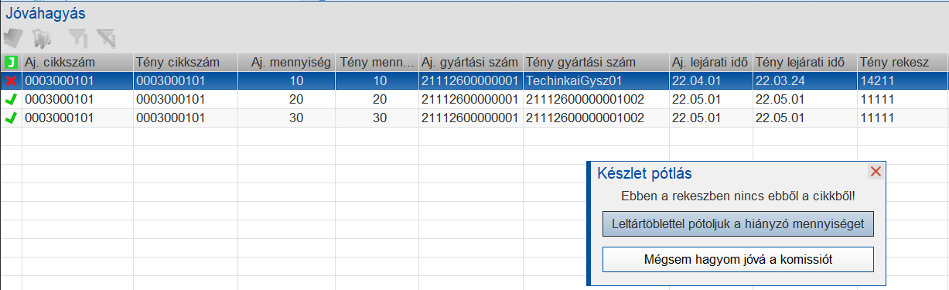Click Tény rekesz 11111 in quantity 30 row

(903, 118)
